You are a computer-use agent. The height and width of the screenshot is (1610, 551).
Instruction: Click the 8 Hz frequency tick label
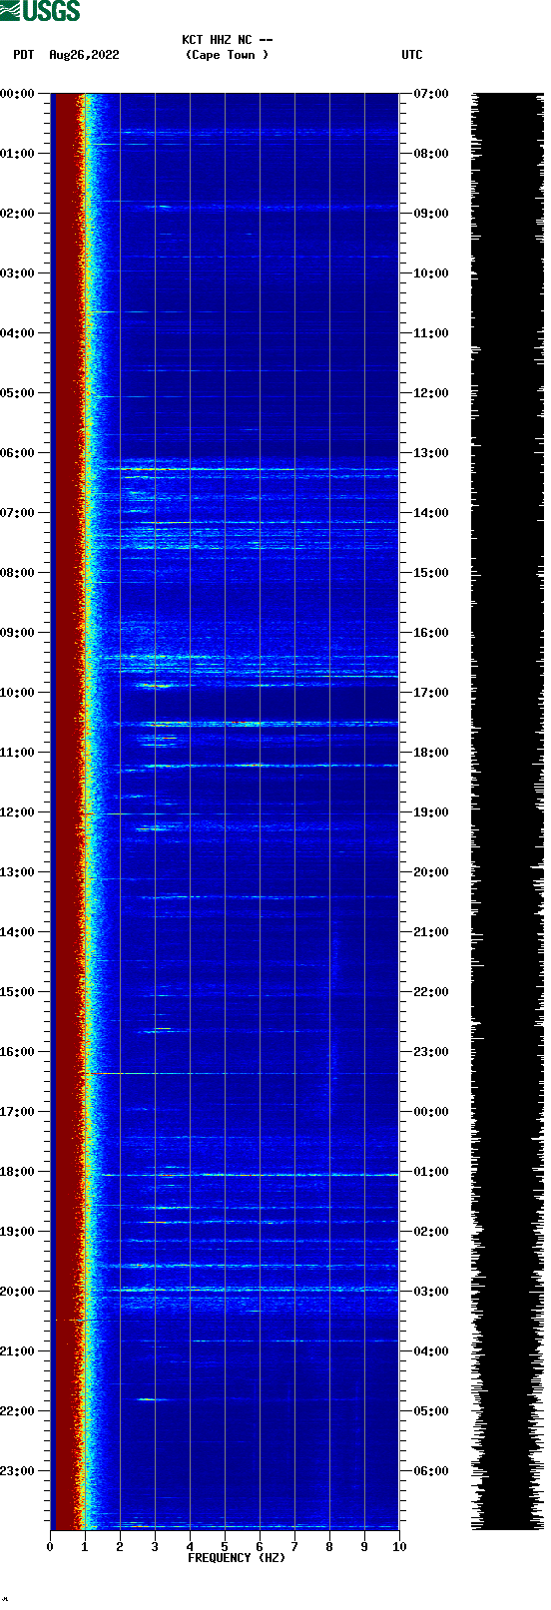coord(329,1547)
